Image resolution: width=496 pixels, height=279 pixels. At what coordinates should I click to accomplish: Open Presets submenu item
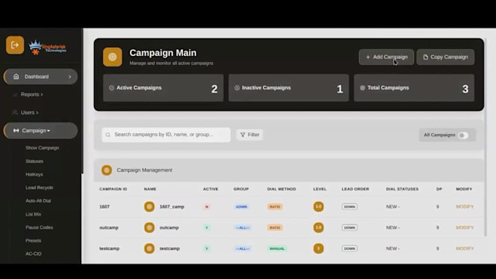(x=34, y=241)
